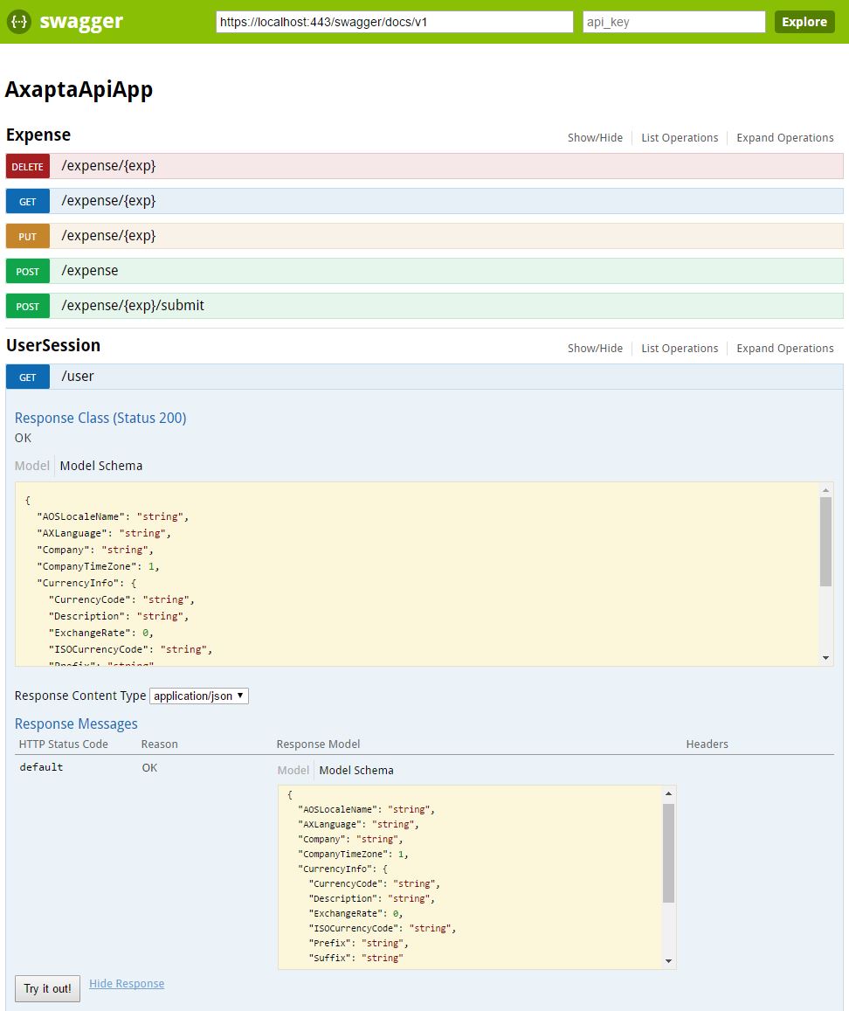This screenshot has width=849, height=1011.
Task: Toggle Show/Hide for UserSession section
Action: pyautogui.click(x=595, y=349)
